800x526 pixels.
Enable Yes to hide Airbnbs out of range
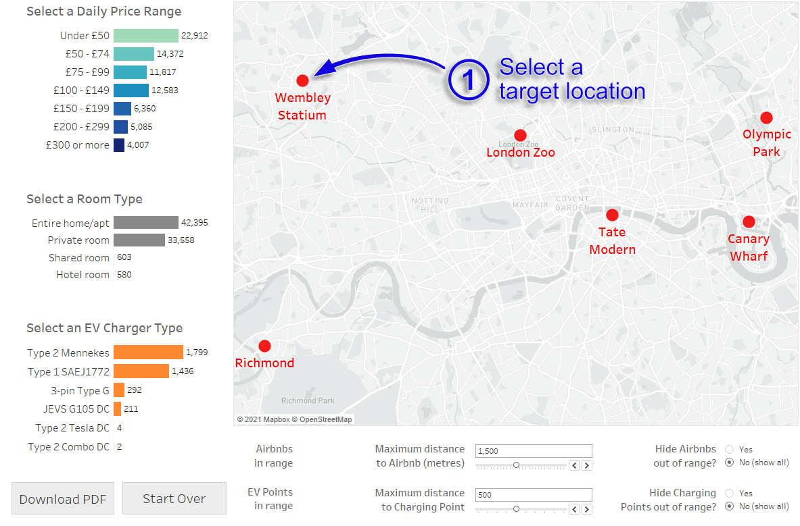729,449
